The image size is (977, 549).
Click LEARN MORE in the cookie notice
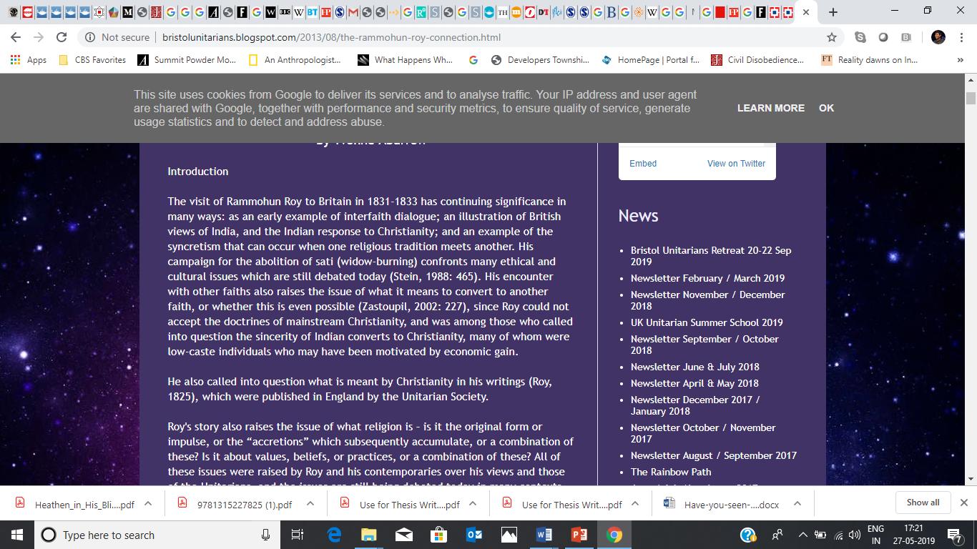click(x=771, y=108)
